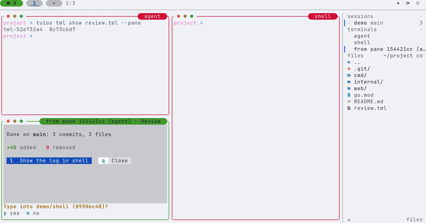Click the tml-52e732a4 output text
This screenshot has height=223, width=426.
[x=23, y=30]
